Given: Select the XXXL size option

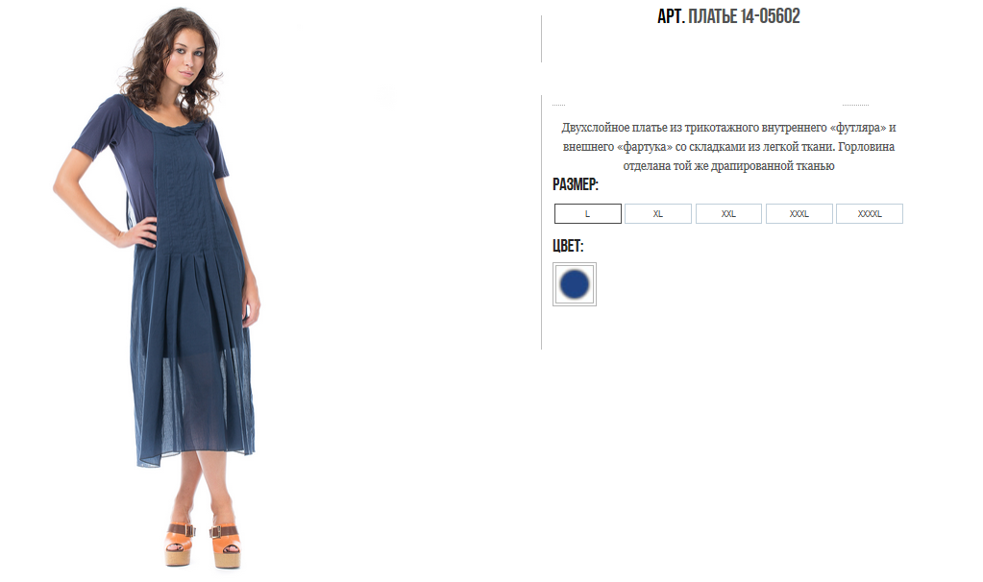Looking at the screenshot, I should [799, 213].
